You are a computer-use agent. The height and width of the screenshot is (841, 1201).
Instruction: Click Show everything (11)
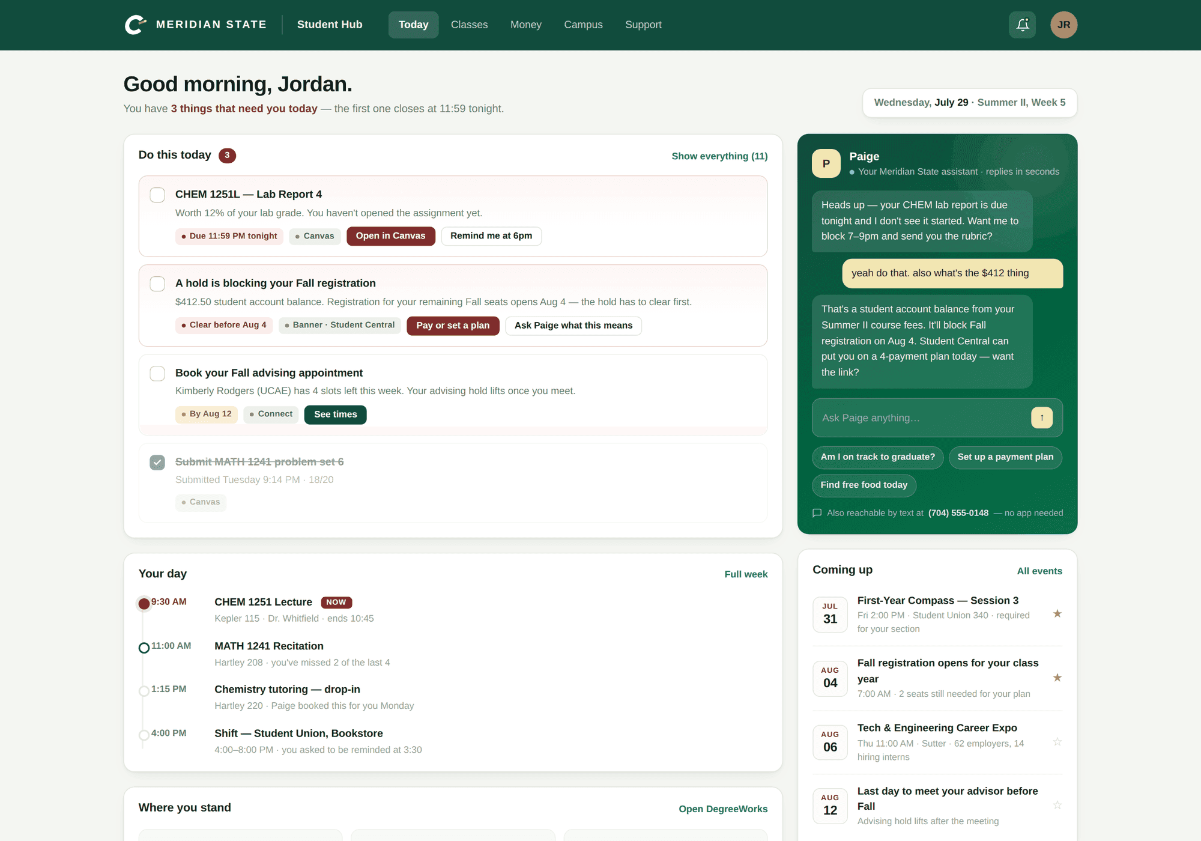[x=719, y=156]
